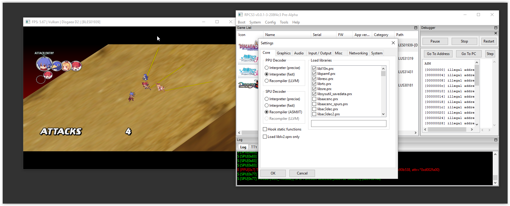Enable Hook static functions checkbox
This screenshot has width=510, height=206.
point(265,129)
